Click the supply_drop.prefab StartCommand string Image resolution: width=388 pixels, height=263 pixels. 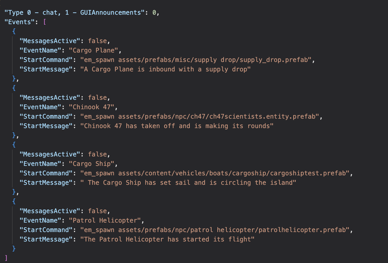(x=196, y=60)
